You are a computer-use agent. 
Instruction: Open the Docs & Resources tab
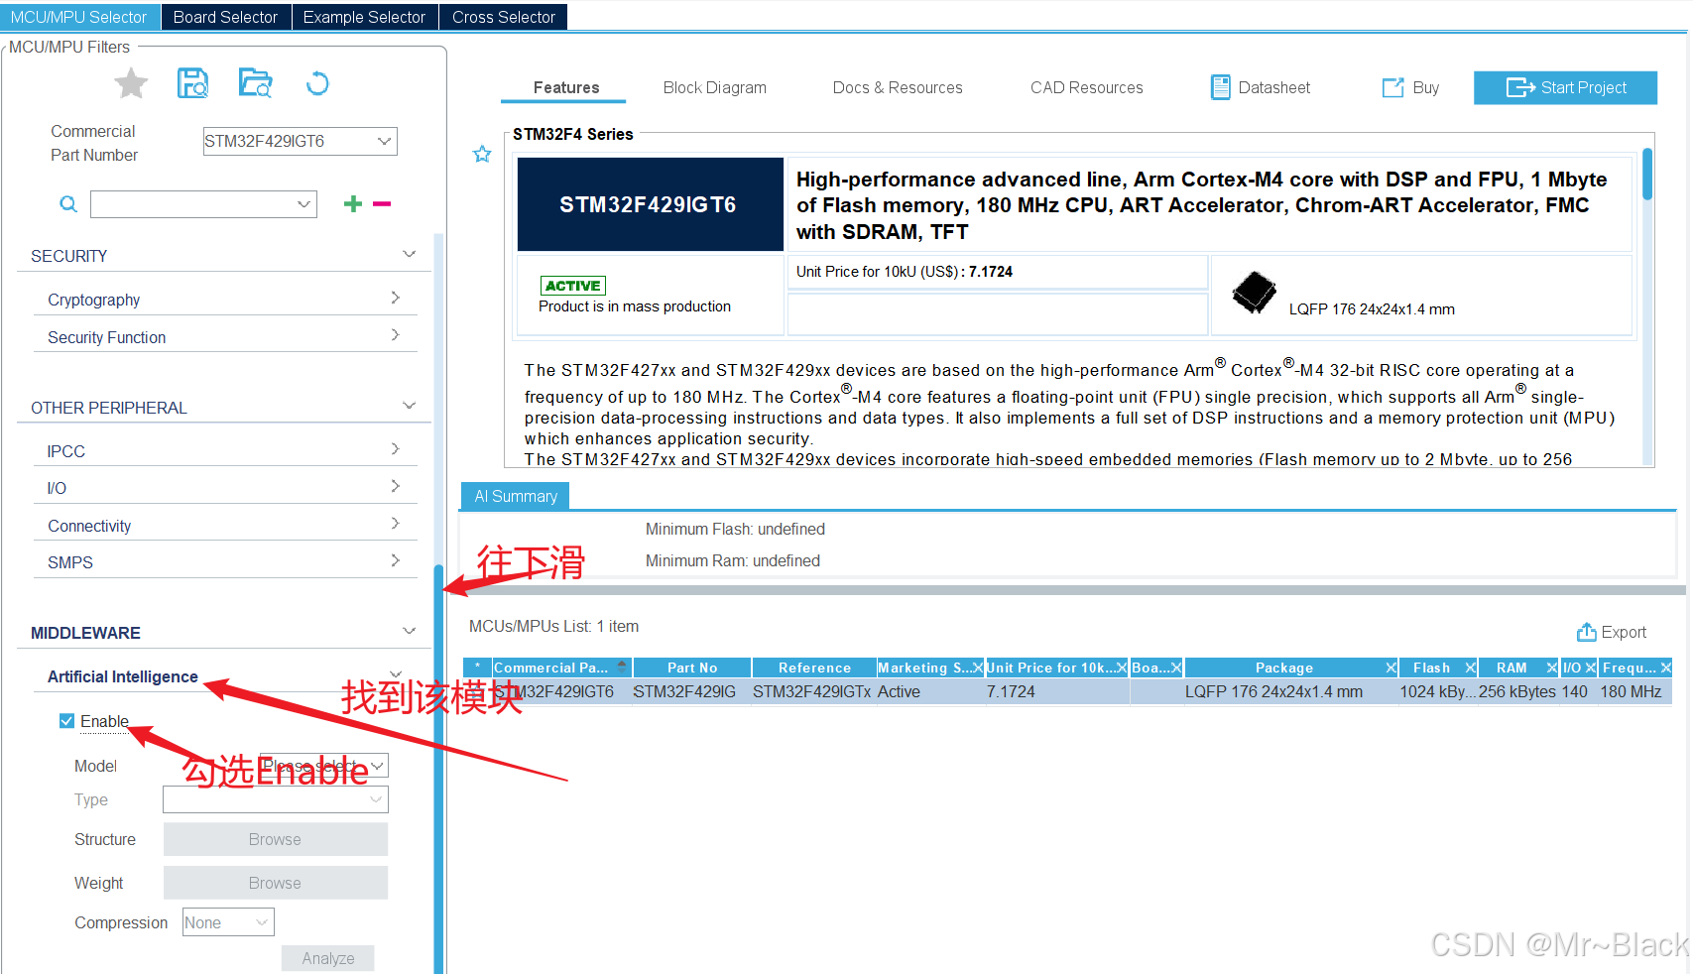click(x=898, y=87)
